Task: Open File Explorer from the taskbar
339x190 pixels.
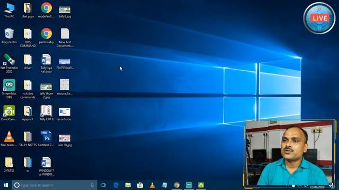Action: (x=128, y=185)
